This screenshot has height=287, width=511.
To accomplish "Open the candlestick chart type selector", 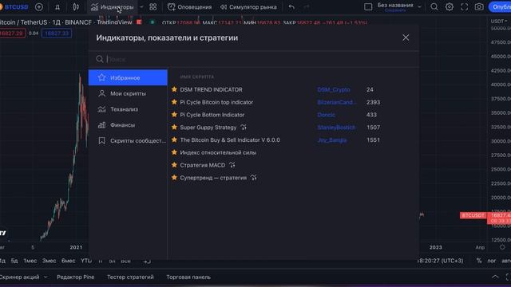I will pos(76,7).
